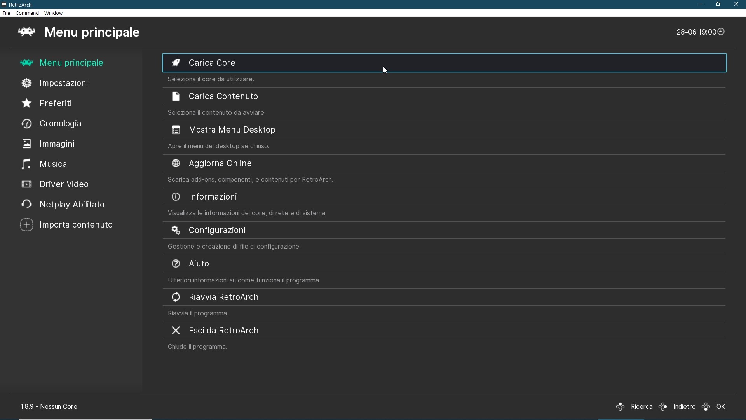746x420 pixels.
Task: Click the Cronologia history icon
Action: (x=26, y=124)
